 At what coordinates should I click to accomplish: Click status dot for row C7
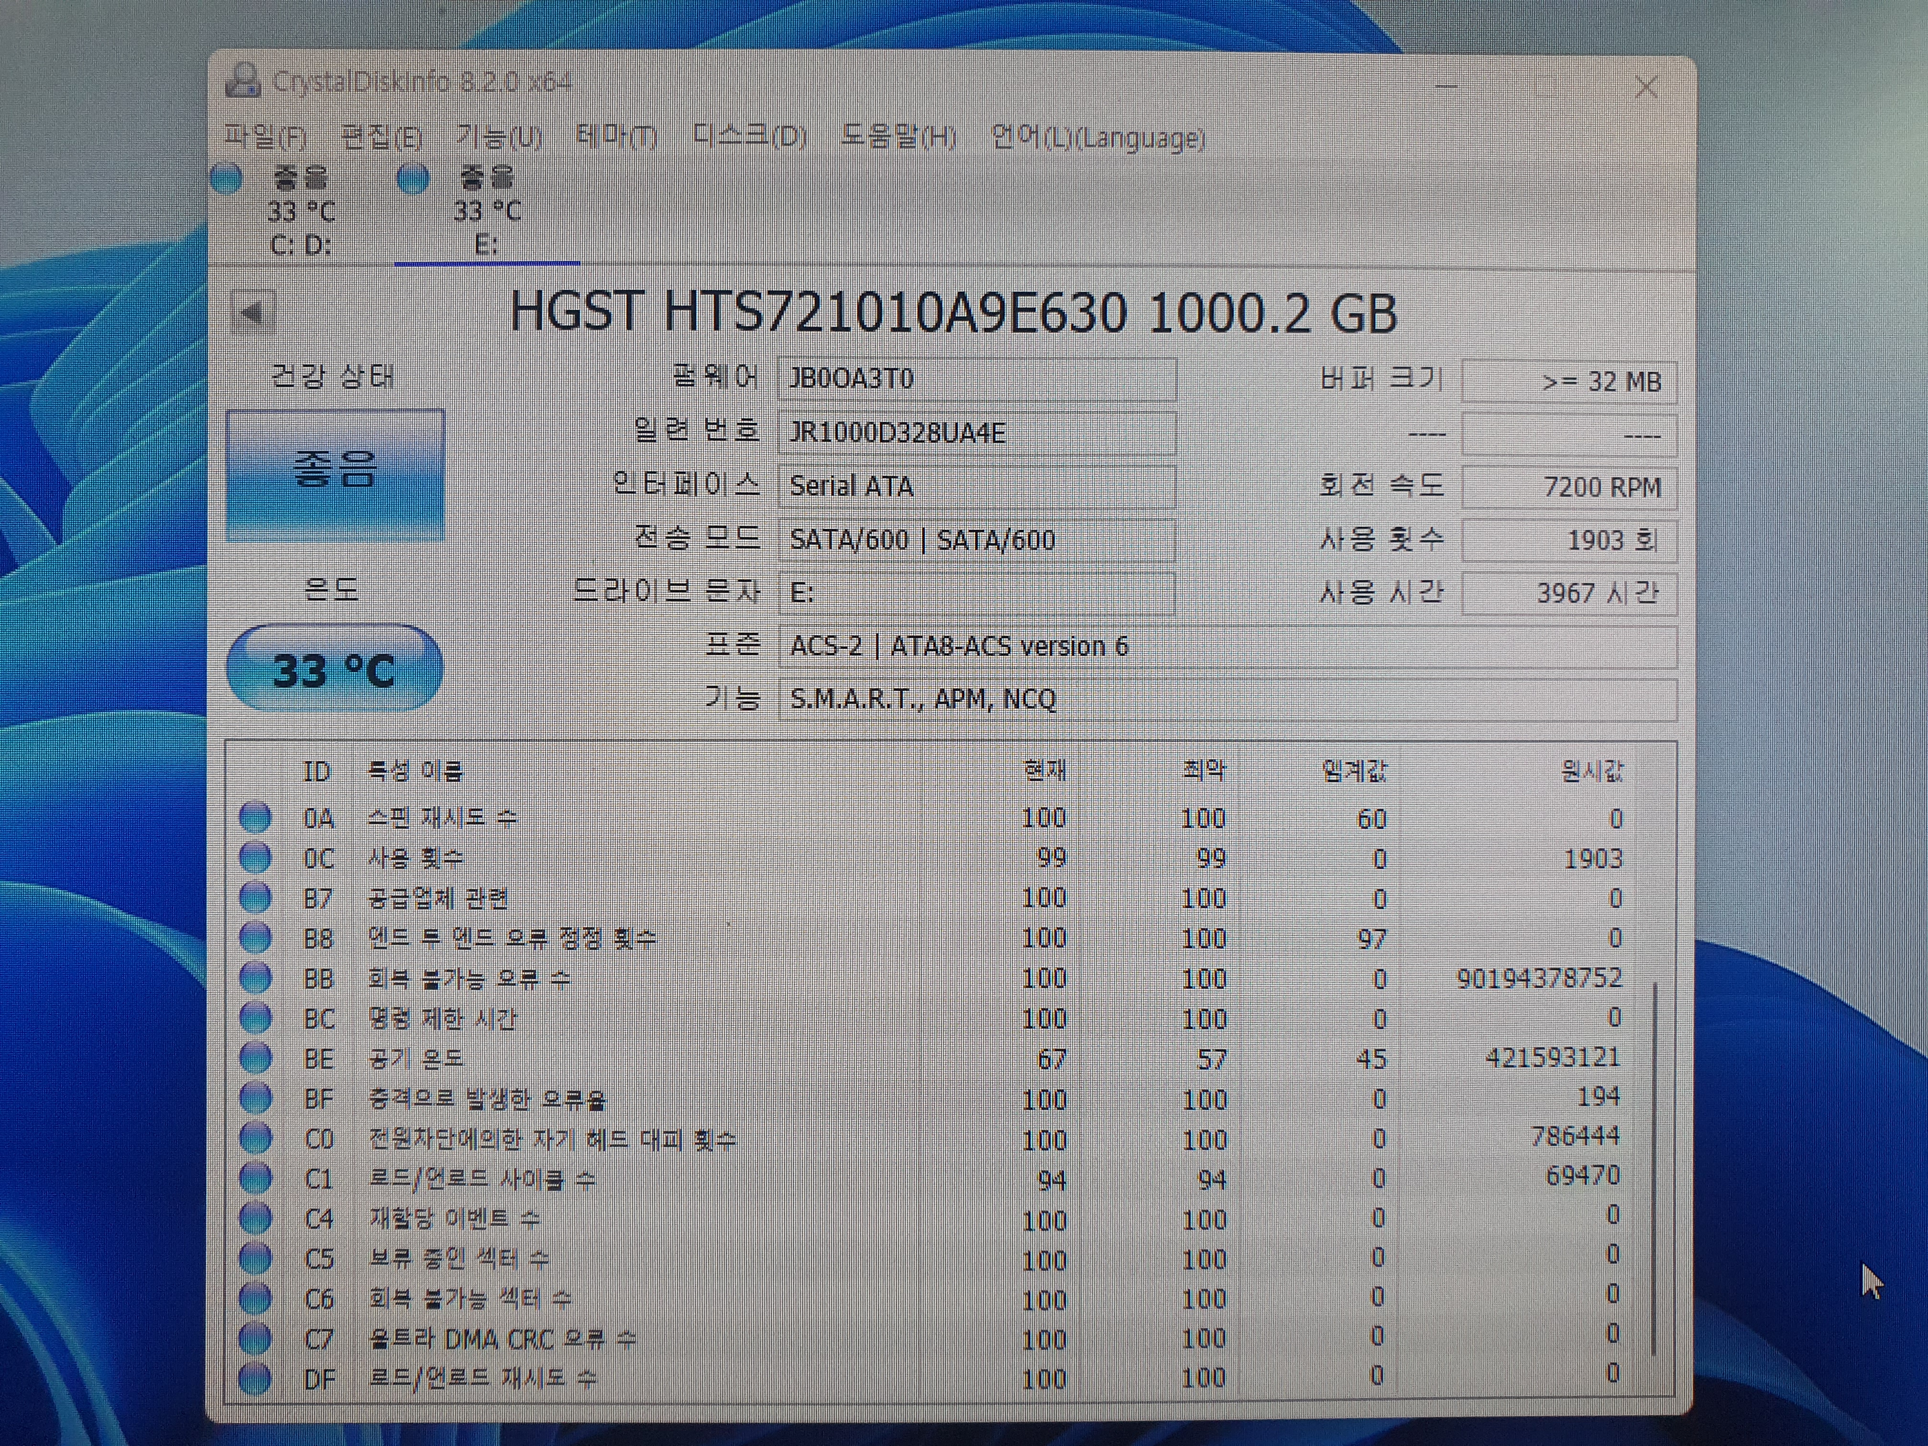click(254, 1338)
